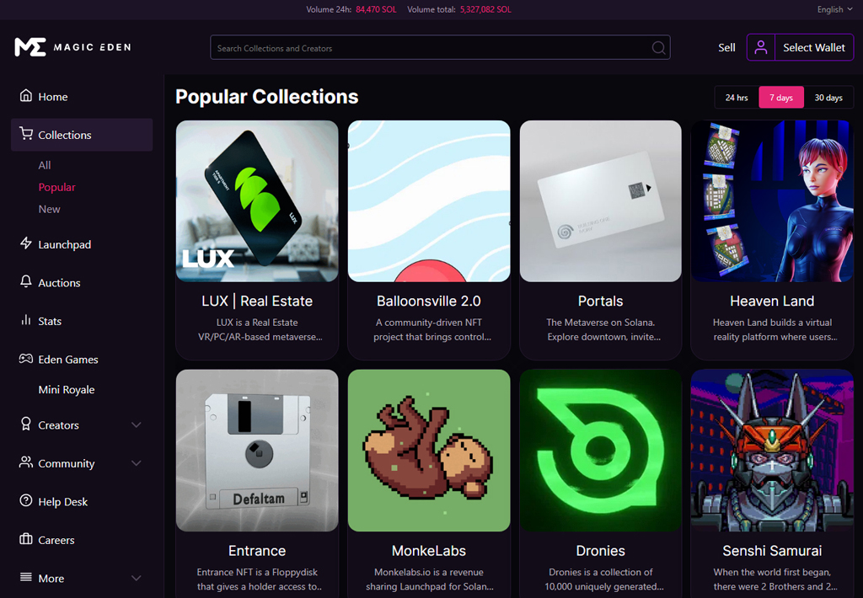Expand the Community submenu chevron

click(137, 463)
